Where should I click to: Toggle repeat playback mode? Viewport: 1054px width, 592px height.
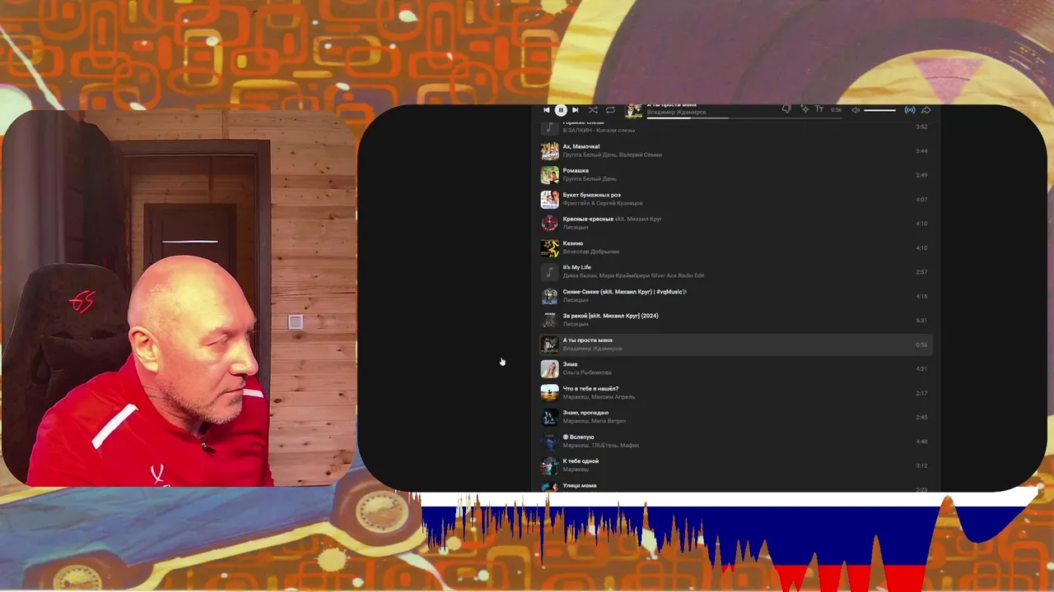(x=610, y=110)
